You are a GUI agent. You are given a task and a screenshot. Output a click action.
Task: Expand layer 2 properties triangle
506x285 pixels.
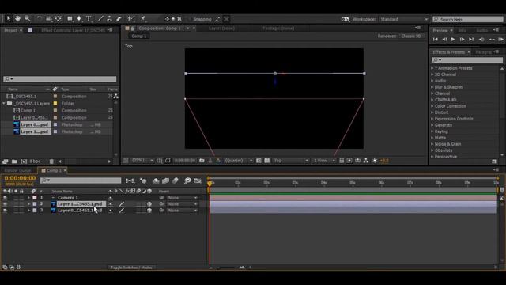pos(28,204)
